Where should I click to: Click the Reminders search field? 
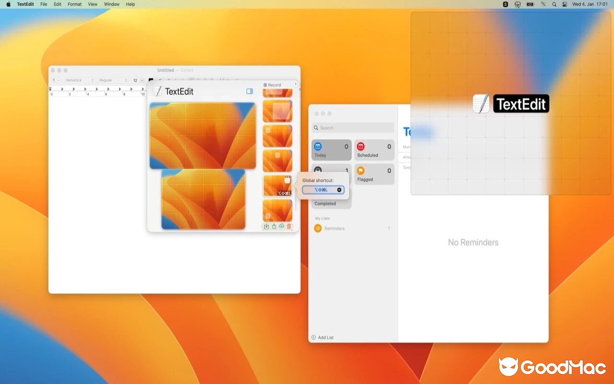(353, 128)
